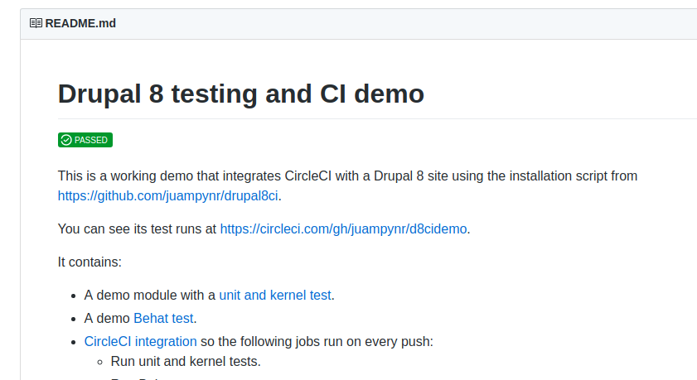This screenshot has height=380, width=697.
Task: Click the README book icon
Action: [36, 23]
